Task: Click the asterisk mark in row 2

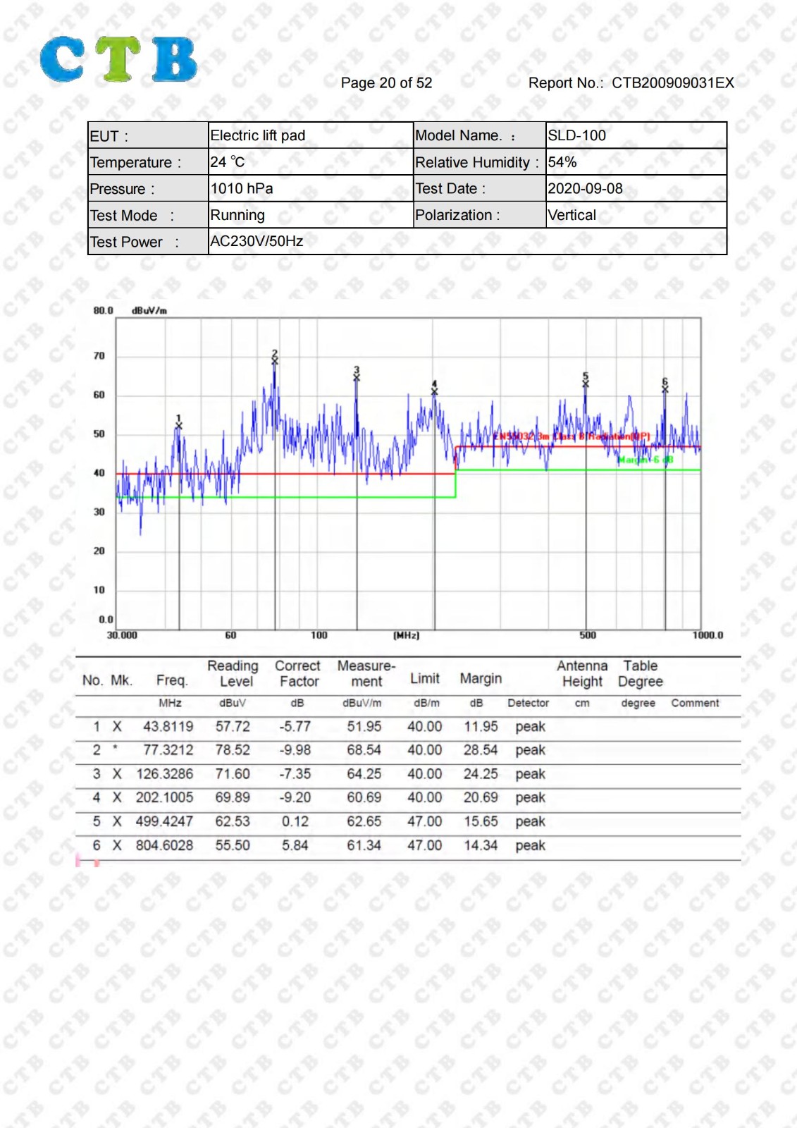Action: 115,749
